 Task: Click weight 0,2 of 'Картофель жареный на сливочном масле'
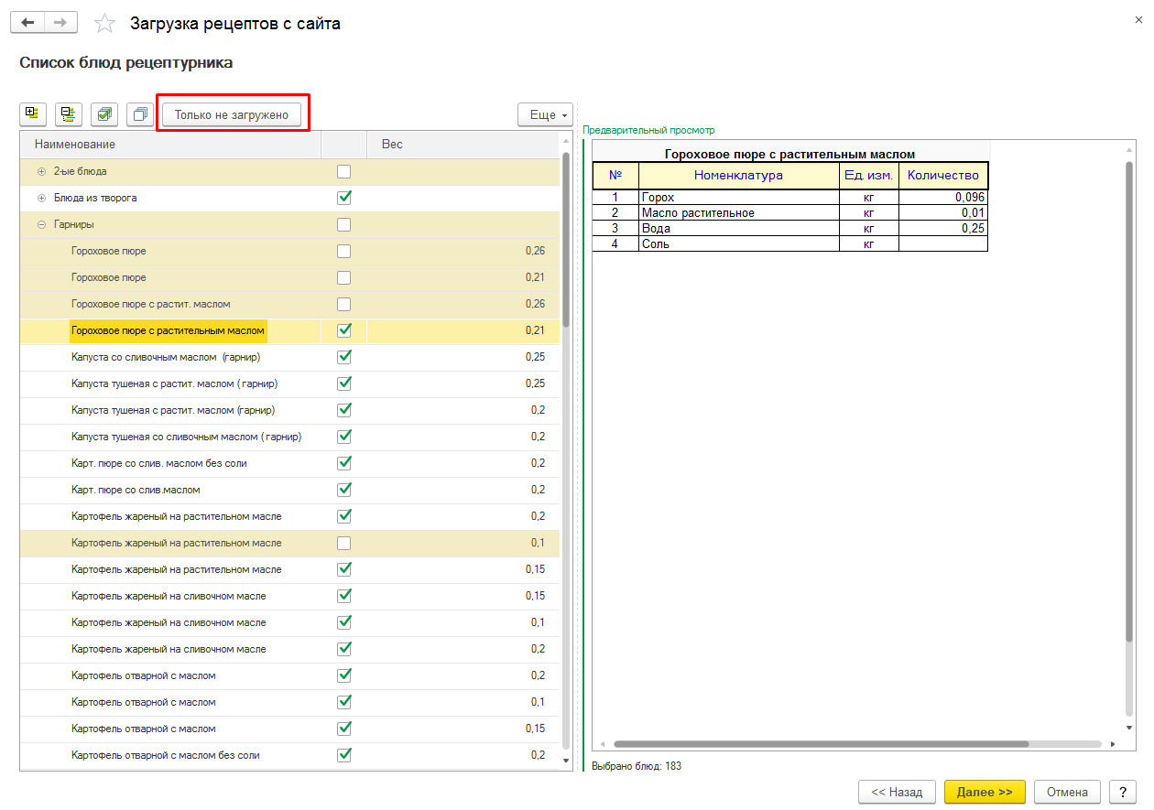pyautogui.click(x=538, y=649)
